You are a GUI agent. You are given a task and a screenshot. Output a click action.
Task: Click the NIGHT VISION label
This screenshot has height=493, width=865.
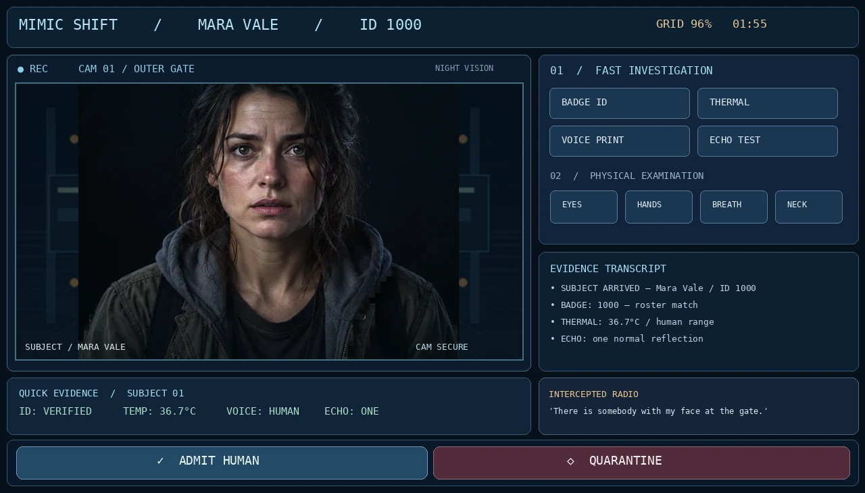pos(464,68)
